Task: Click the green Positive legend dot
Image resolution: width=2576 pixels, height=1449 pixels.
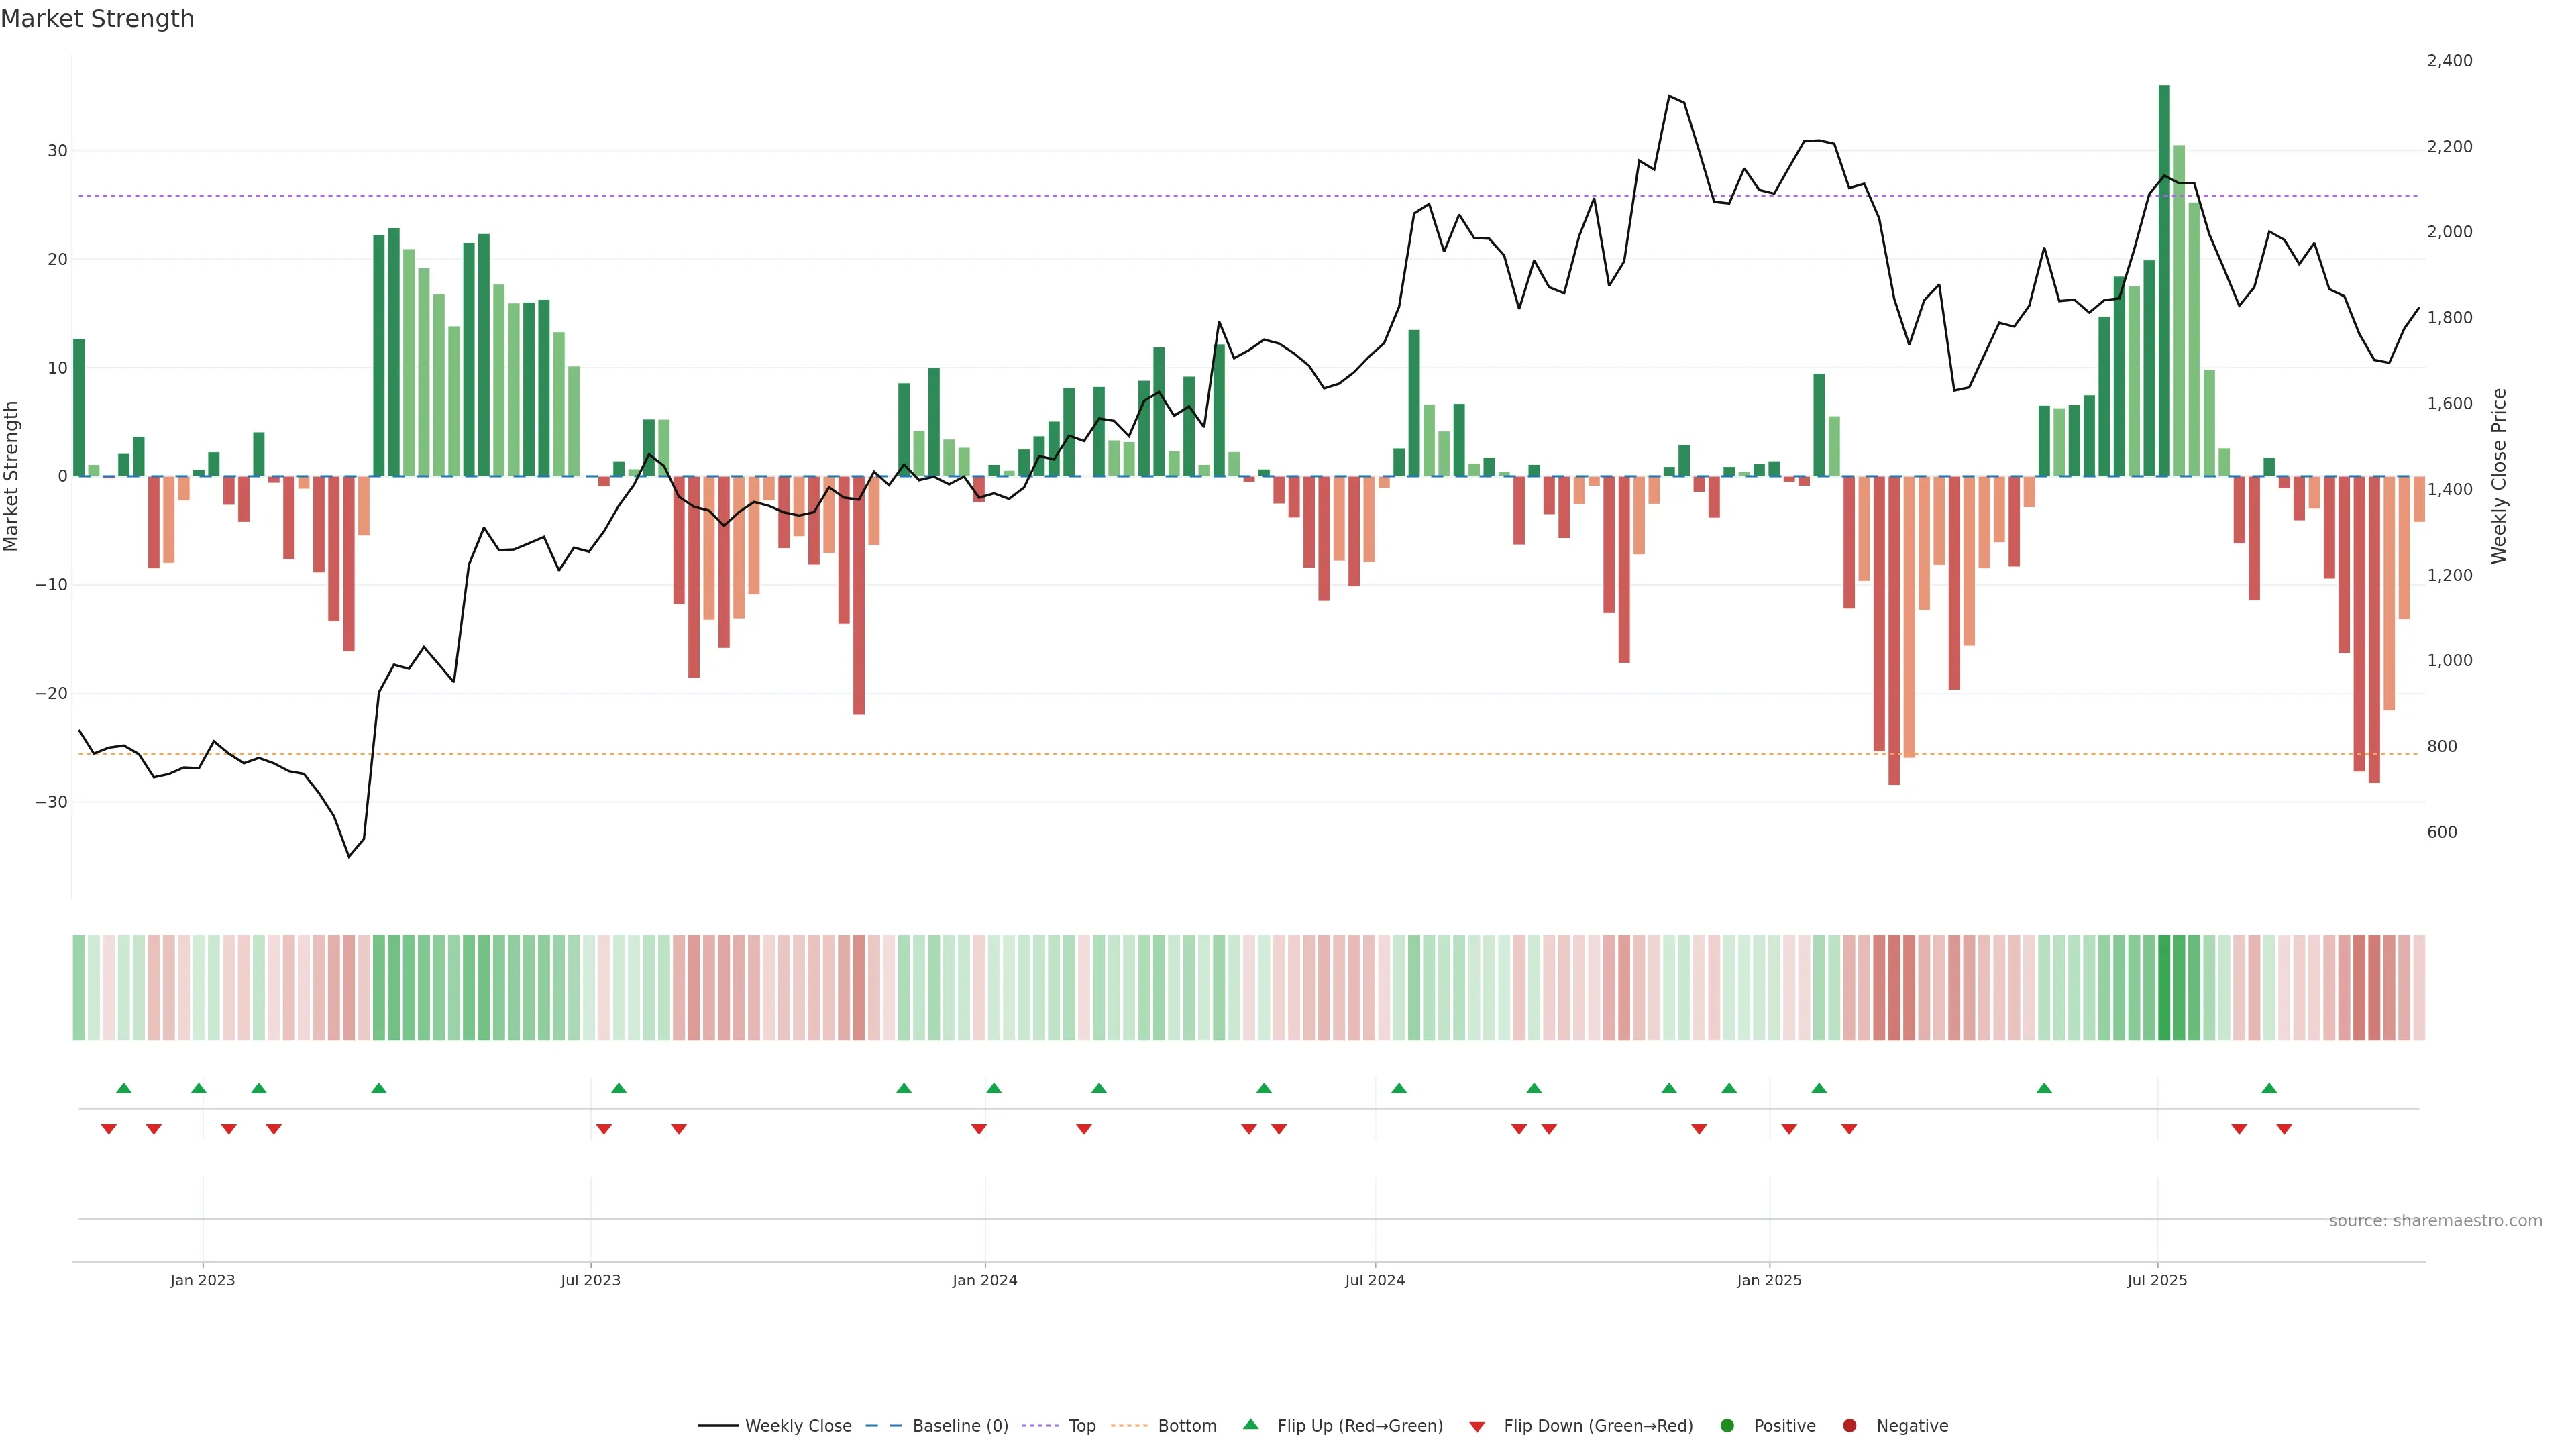Action: click(1727, 1426)
